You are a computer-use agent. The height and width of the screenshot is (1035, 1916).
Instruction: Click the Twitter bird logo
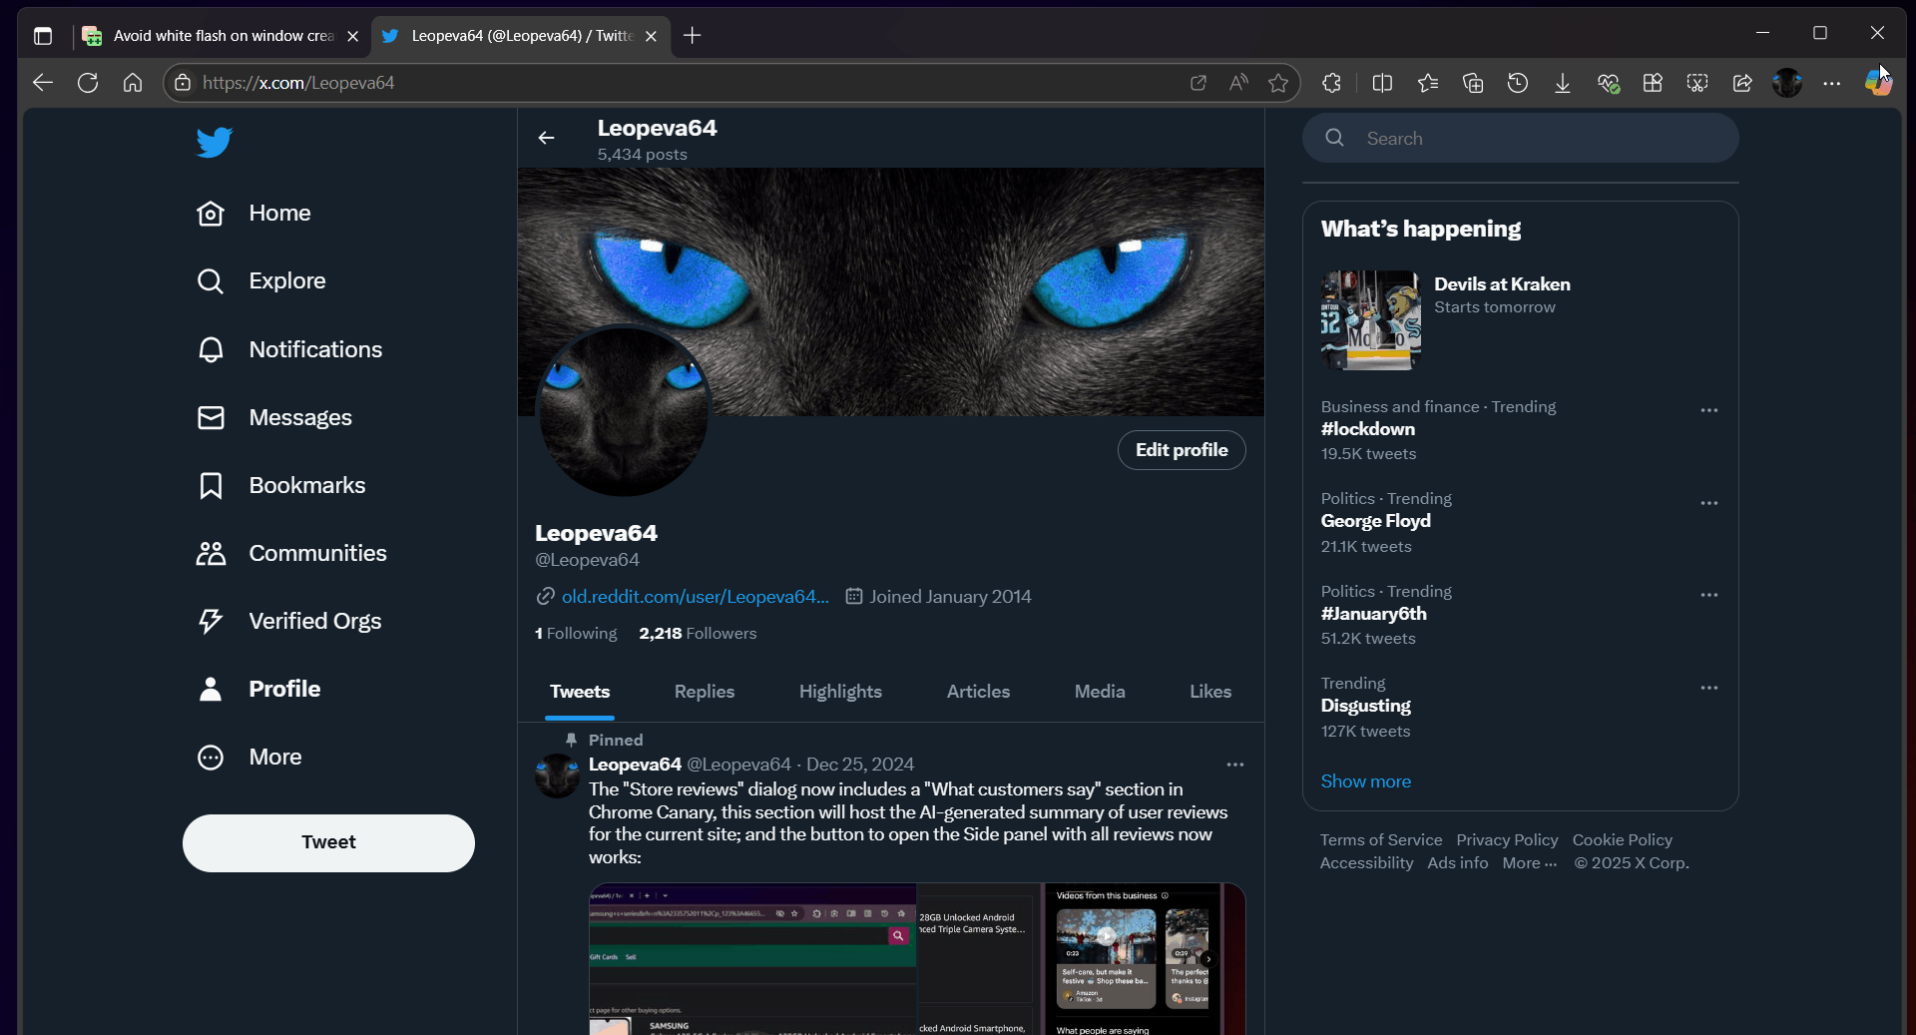pos(214,142)
